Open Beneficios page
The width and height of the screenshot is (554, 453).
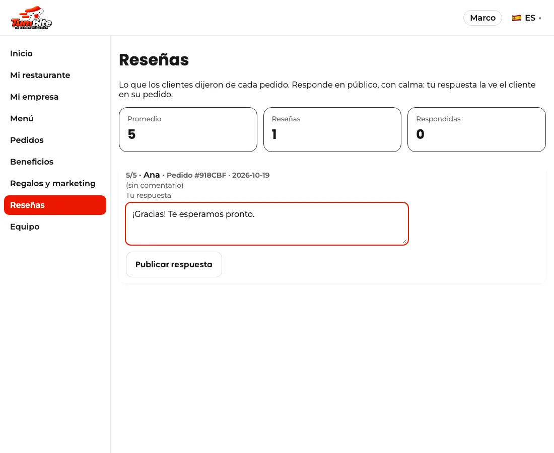55,162
